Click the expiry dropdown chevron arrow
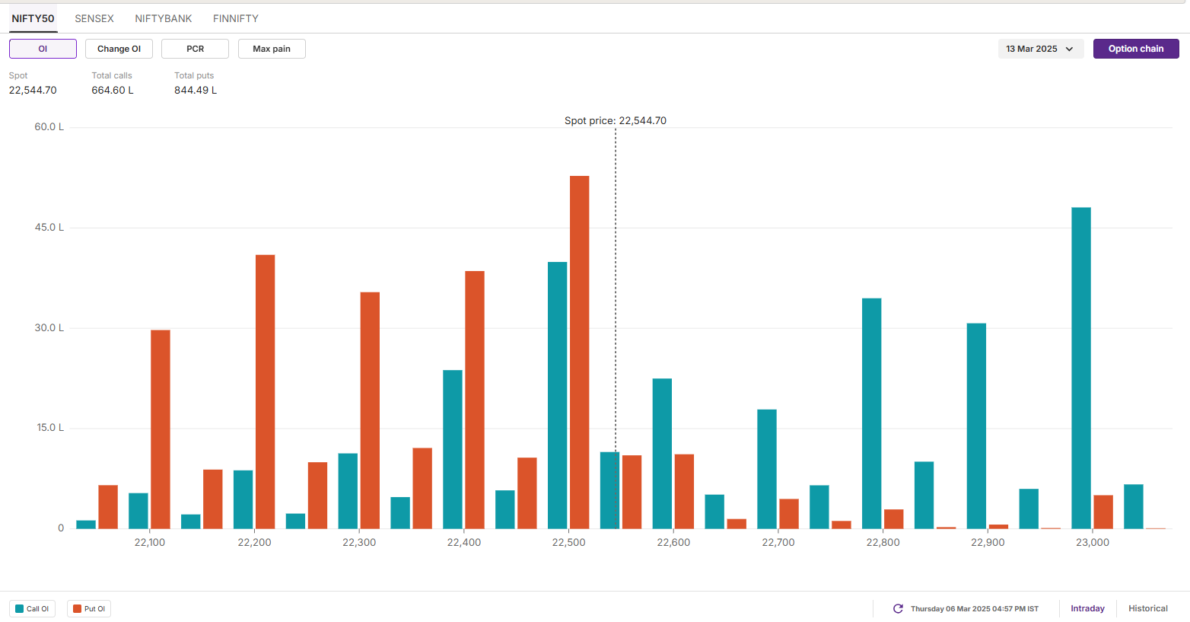The width and height of the screenshot is (1190, 622). pos(1069,49)
